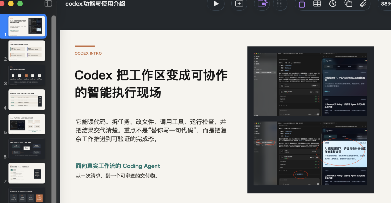This screenshot has width=391, height=203.
Task: Select slide 1 thumbnail in navigator
Action: tap(27, 26)
